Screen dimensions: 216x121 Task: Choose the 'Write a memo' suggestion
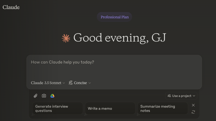coord(110,108)
